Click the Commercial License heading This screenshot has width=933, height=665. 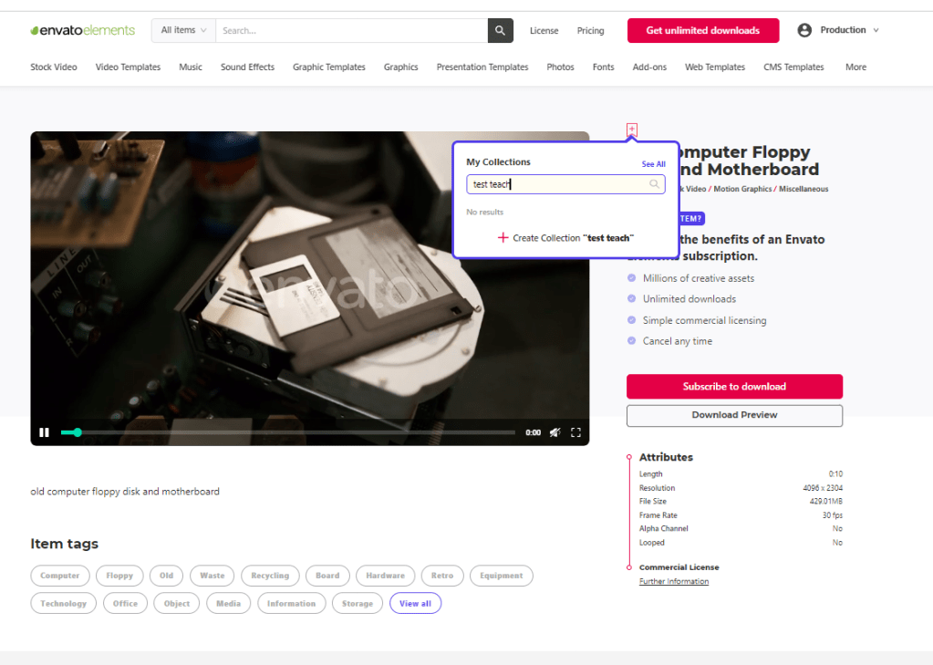(x=679, y=567)
